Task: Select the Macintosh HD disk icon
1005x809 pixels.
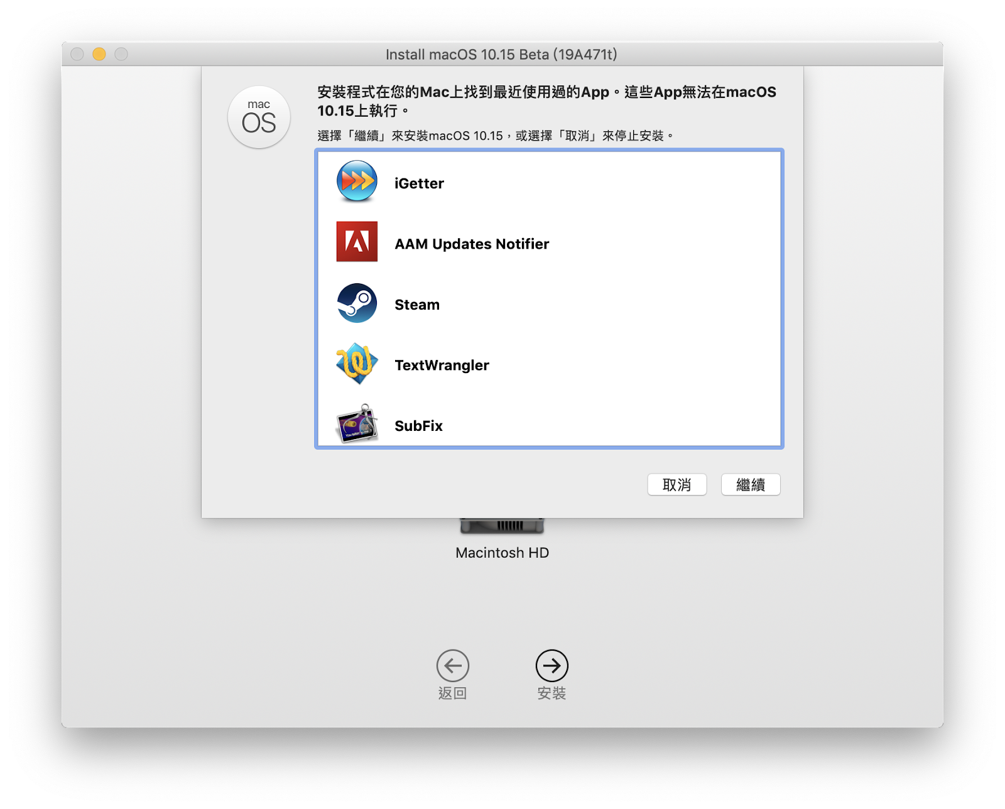Action: click(502, 526)
